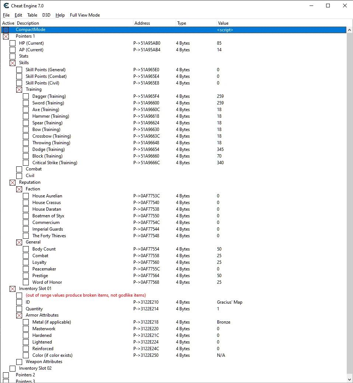Freeze the HP (Current) value checkbox
This screenshot has width=353, height=383.
pyautogui.click(x=13, y=43)
